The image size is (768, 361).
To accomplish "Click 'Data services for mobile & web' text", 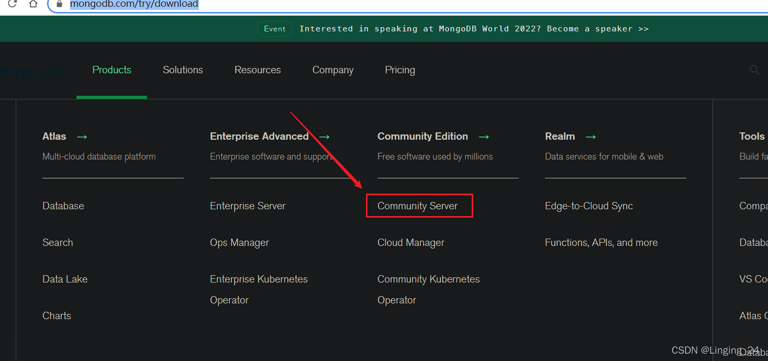I will (x=604, y=156).
